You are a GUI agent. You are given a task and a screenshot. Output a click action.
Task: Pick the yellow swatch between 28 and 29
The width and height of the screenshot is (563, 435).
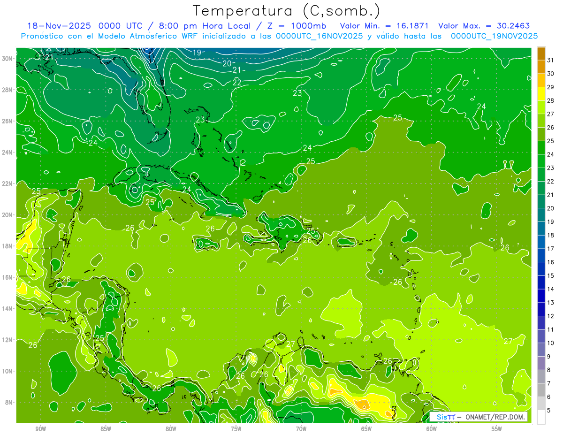pos(541,93)
